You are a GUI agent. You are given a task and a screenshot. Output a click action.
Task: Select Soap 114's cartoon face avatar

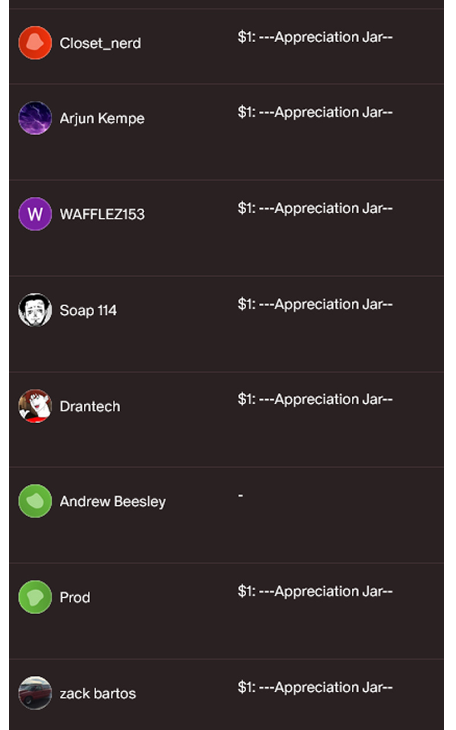[x=35, y=310]
